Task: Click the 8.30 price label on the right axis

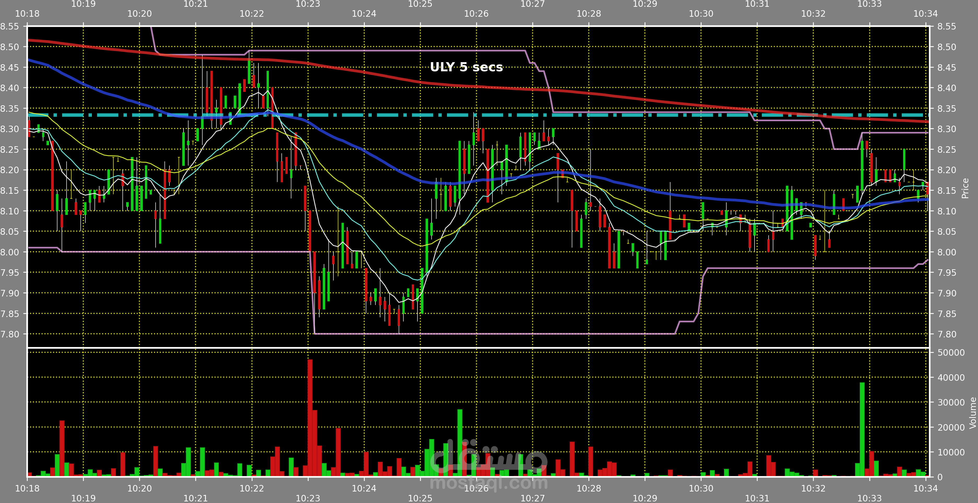Action: (946, 129)
